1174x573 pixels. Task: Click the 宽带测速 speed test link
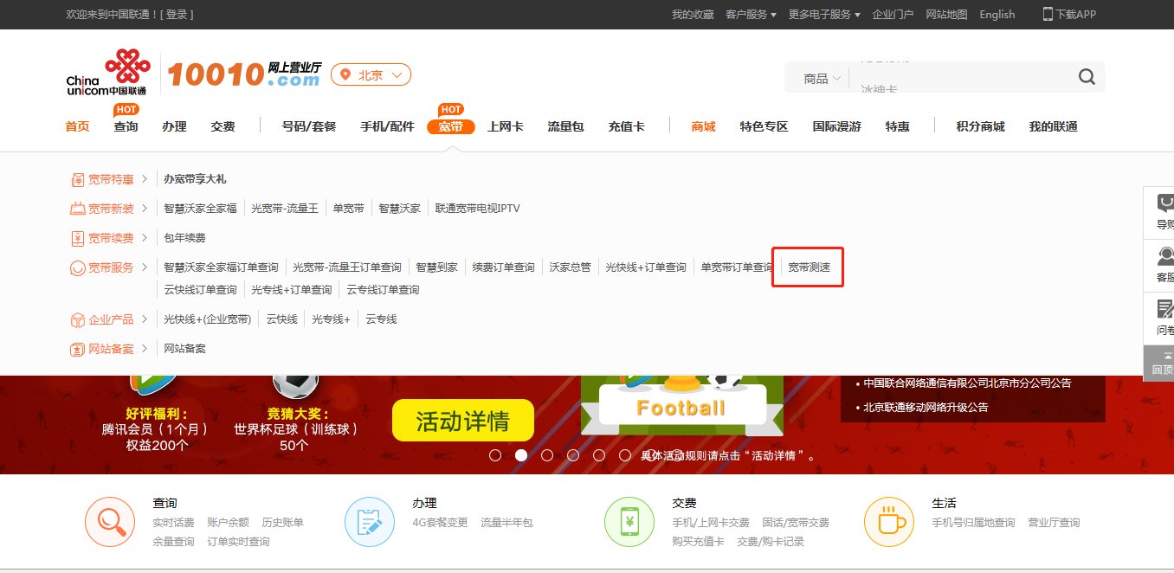[x=807, y=267]
